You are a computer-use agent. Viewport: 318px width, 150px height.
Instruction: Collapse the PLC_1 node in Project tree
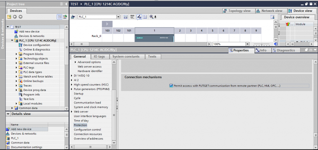(12, 41)
